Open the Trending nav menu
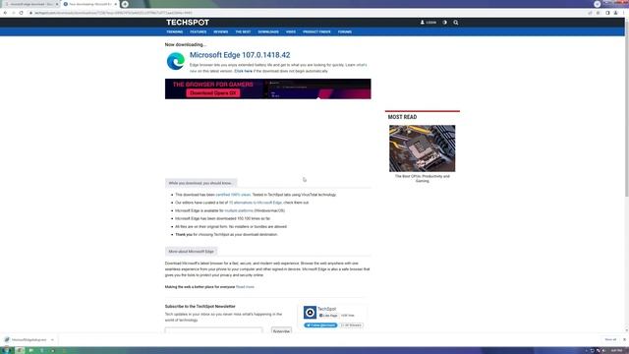Image resolution: width=629 pixels, height=354 pixels. tap(175, 31)
